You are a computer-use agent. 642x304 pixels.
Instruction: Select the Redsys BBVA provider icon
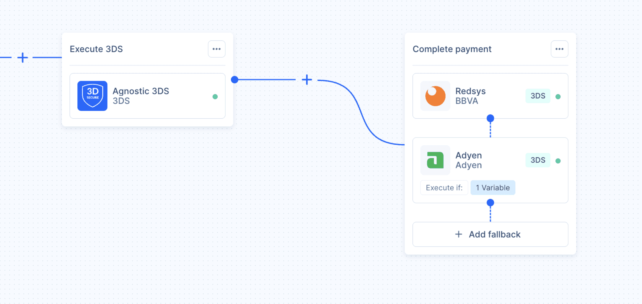click(435, 96)
